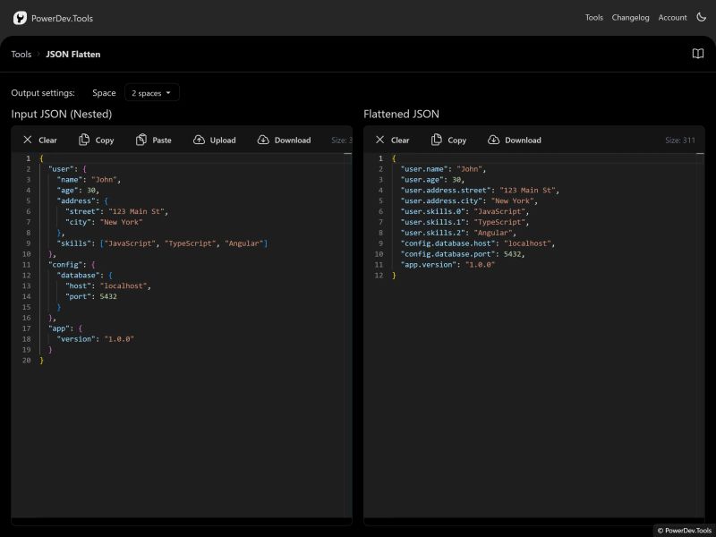The image size is (716, 537).
Task: Open the Tools menu in the header
Action: click(593, 17)
